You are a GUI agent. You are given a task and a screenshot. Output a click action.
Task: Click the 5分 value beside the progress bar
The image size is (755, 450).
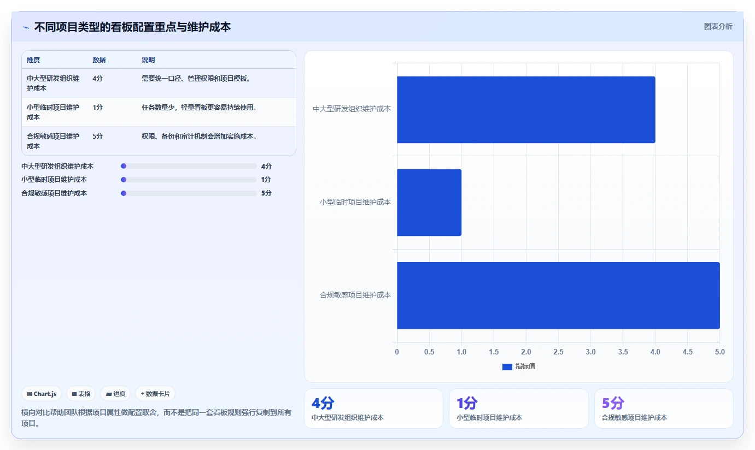266,193
